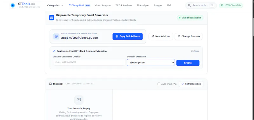This screenshot has width=254, height=120.
Task: Click the Fast & Free Online Tools tagline
Action: [29, 7]
